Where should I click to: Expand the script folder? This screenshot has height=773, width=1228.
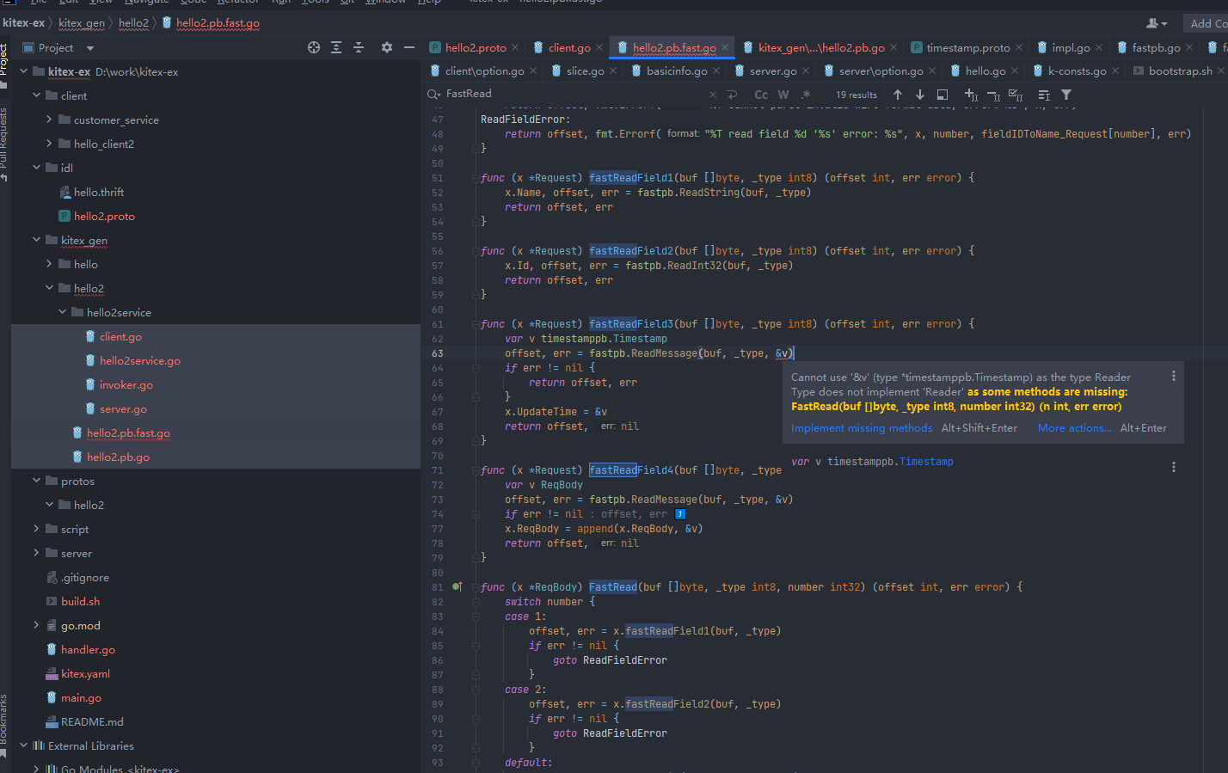point(37,529)
